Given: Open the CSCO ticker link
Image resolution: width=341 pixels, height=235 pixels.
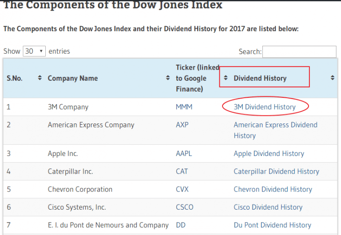Looking at the screenshot, I should [184, 207].
